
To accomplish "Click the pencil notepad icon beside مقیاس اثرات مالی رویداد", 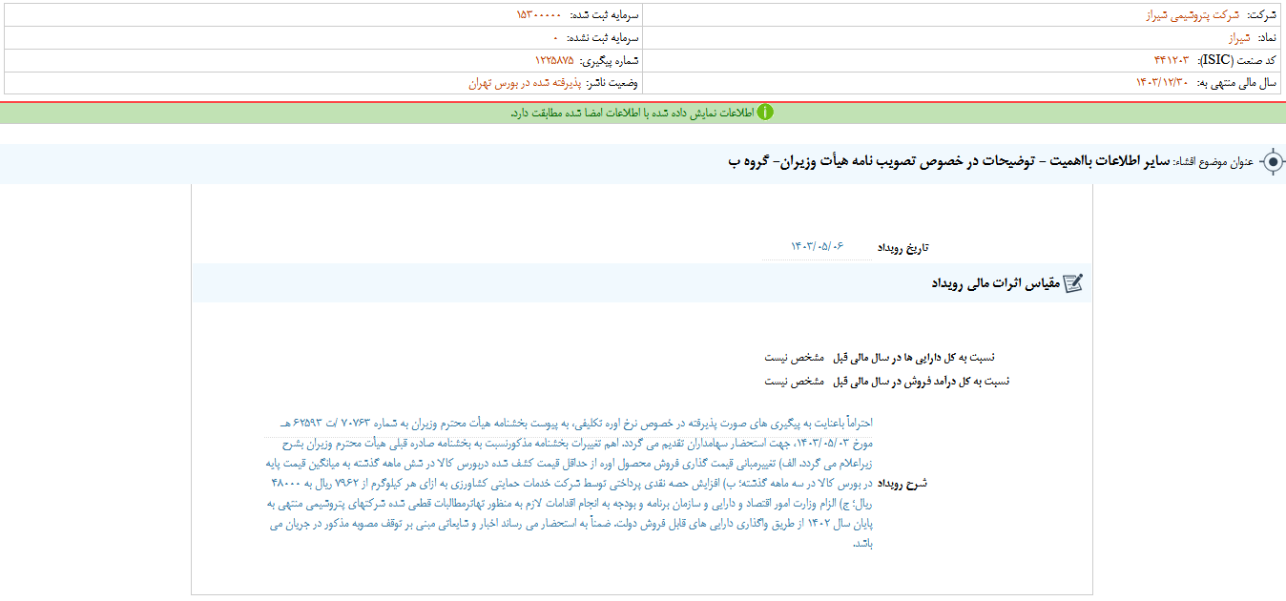I will click(x=1073, y=283).
